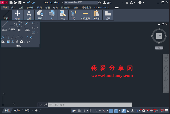
Task: Switch to the 插入 ribbon tab
Action: (13, 8)
